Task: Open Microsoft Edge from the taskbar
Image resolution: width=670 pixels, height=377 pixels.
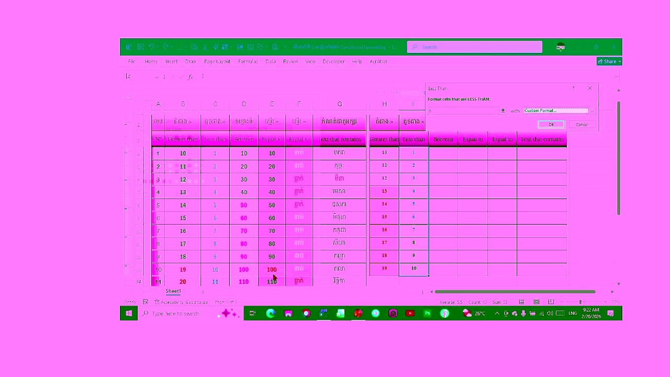Action: tap(271, 314)
